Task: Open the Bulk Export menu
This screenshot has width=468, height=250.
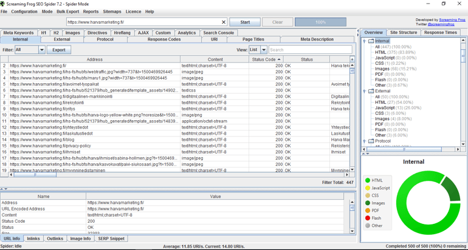Action: (x=67, y=12)
